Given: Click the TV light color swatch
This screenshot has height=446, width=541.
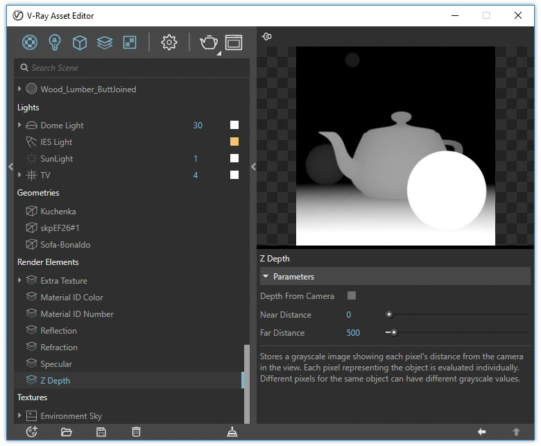Looking at the screenshot, I should (x=234, y=175).
